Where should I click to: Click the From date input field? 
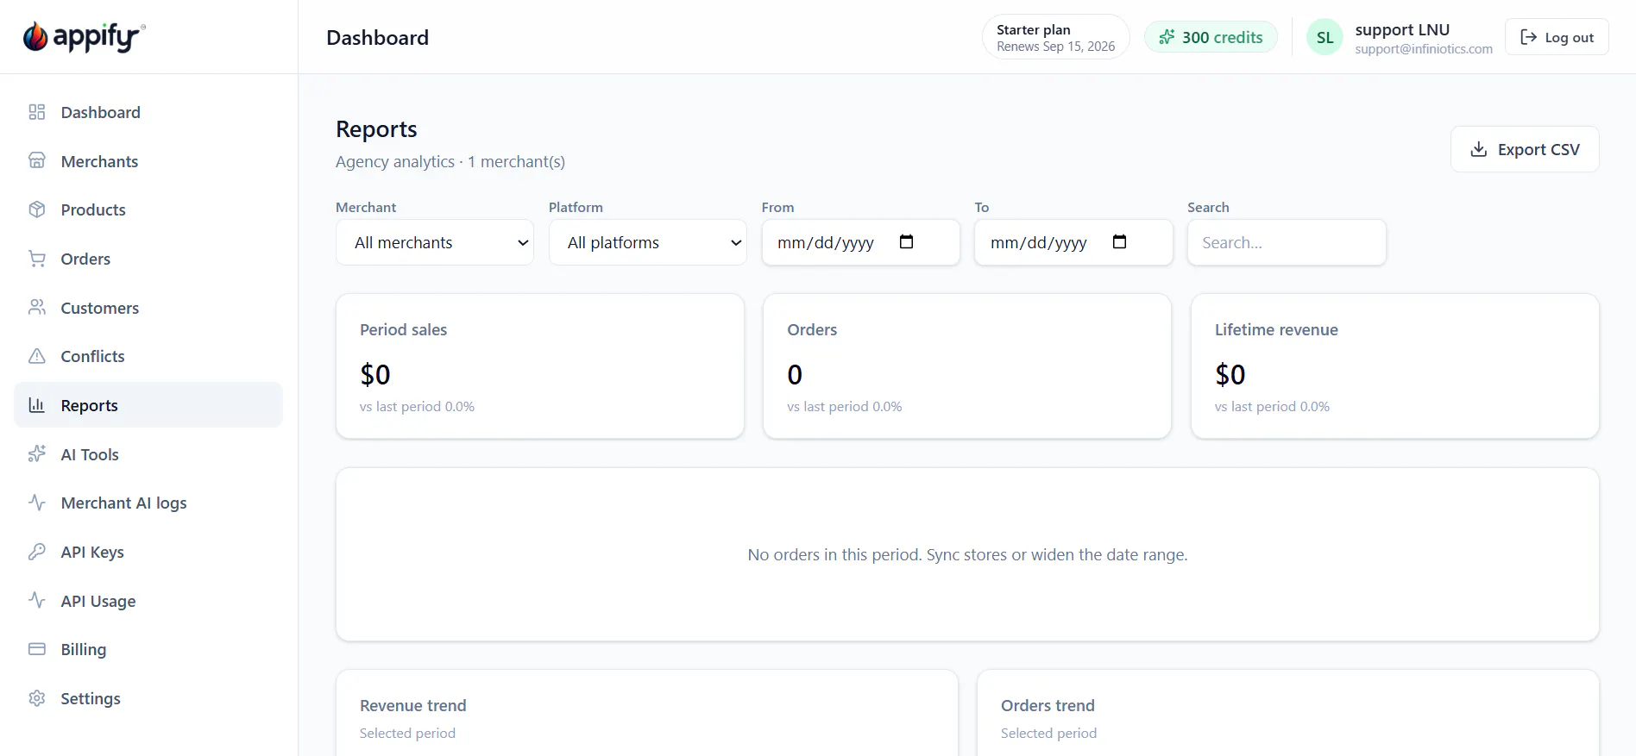(x=860, y=242)
